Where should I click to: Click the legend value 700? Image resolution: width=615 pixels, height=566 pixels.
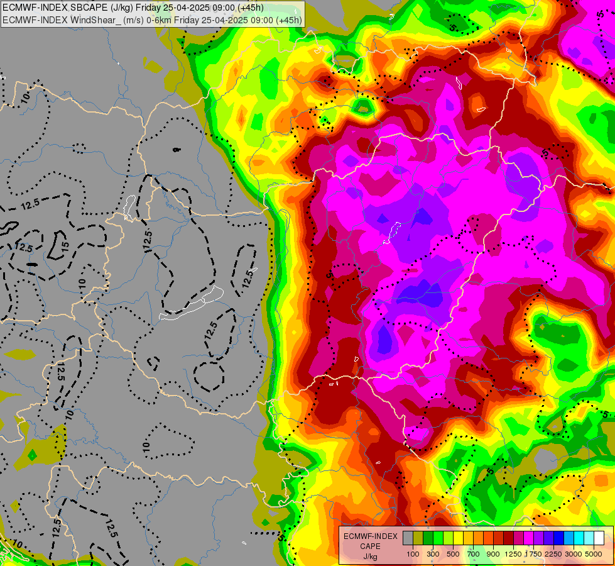pos(474,554)
